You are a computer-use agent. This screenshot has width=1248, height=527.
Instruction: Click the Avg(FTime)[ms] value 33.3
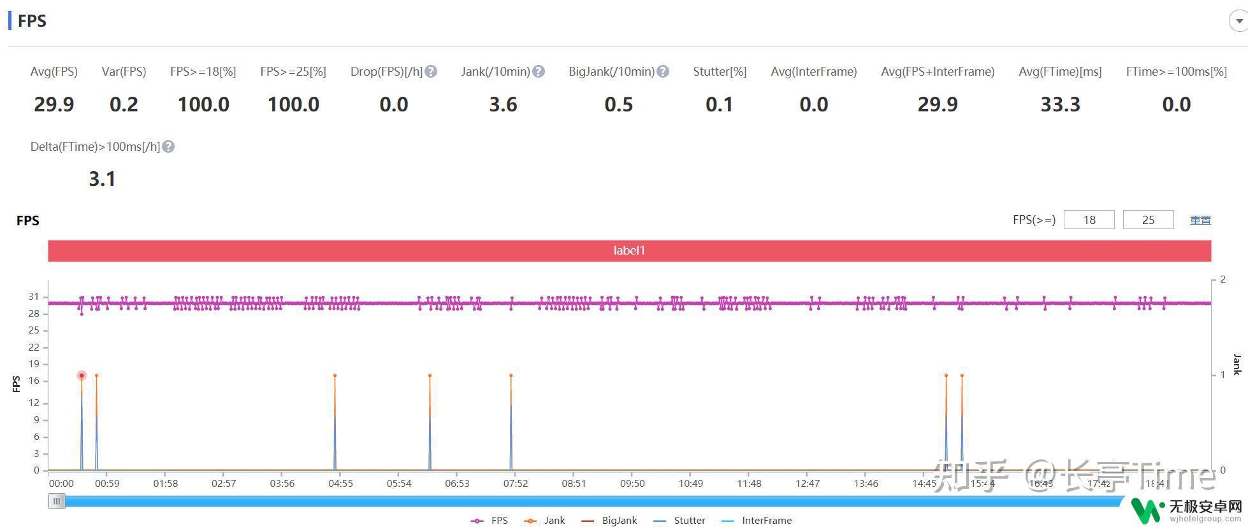pos(1061,104)
